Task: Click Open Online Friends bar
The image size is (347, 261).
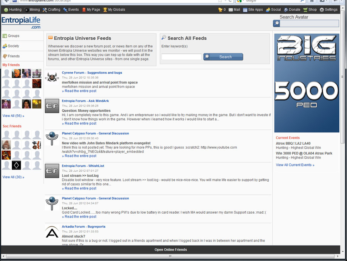Action: (171, 249)
